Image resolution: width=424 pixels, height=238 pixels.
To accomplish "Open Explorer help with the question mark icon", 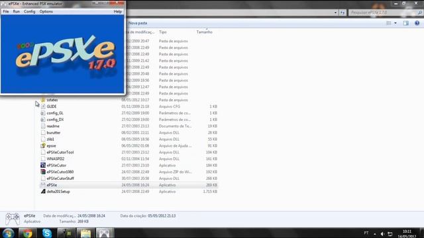I will 417,23.
